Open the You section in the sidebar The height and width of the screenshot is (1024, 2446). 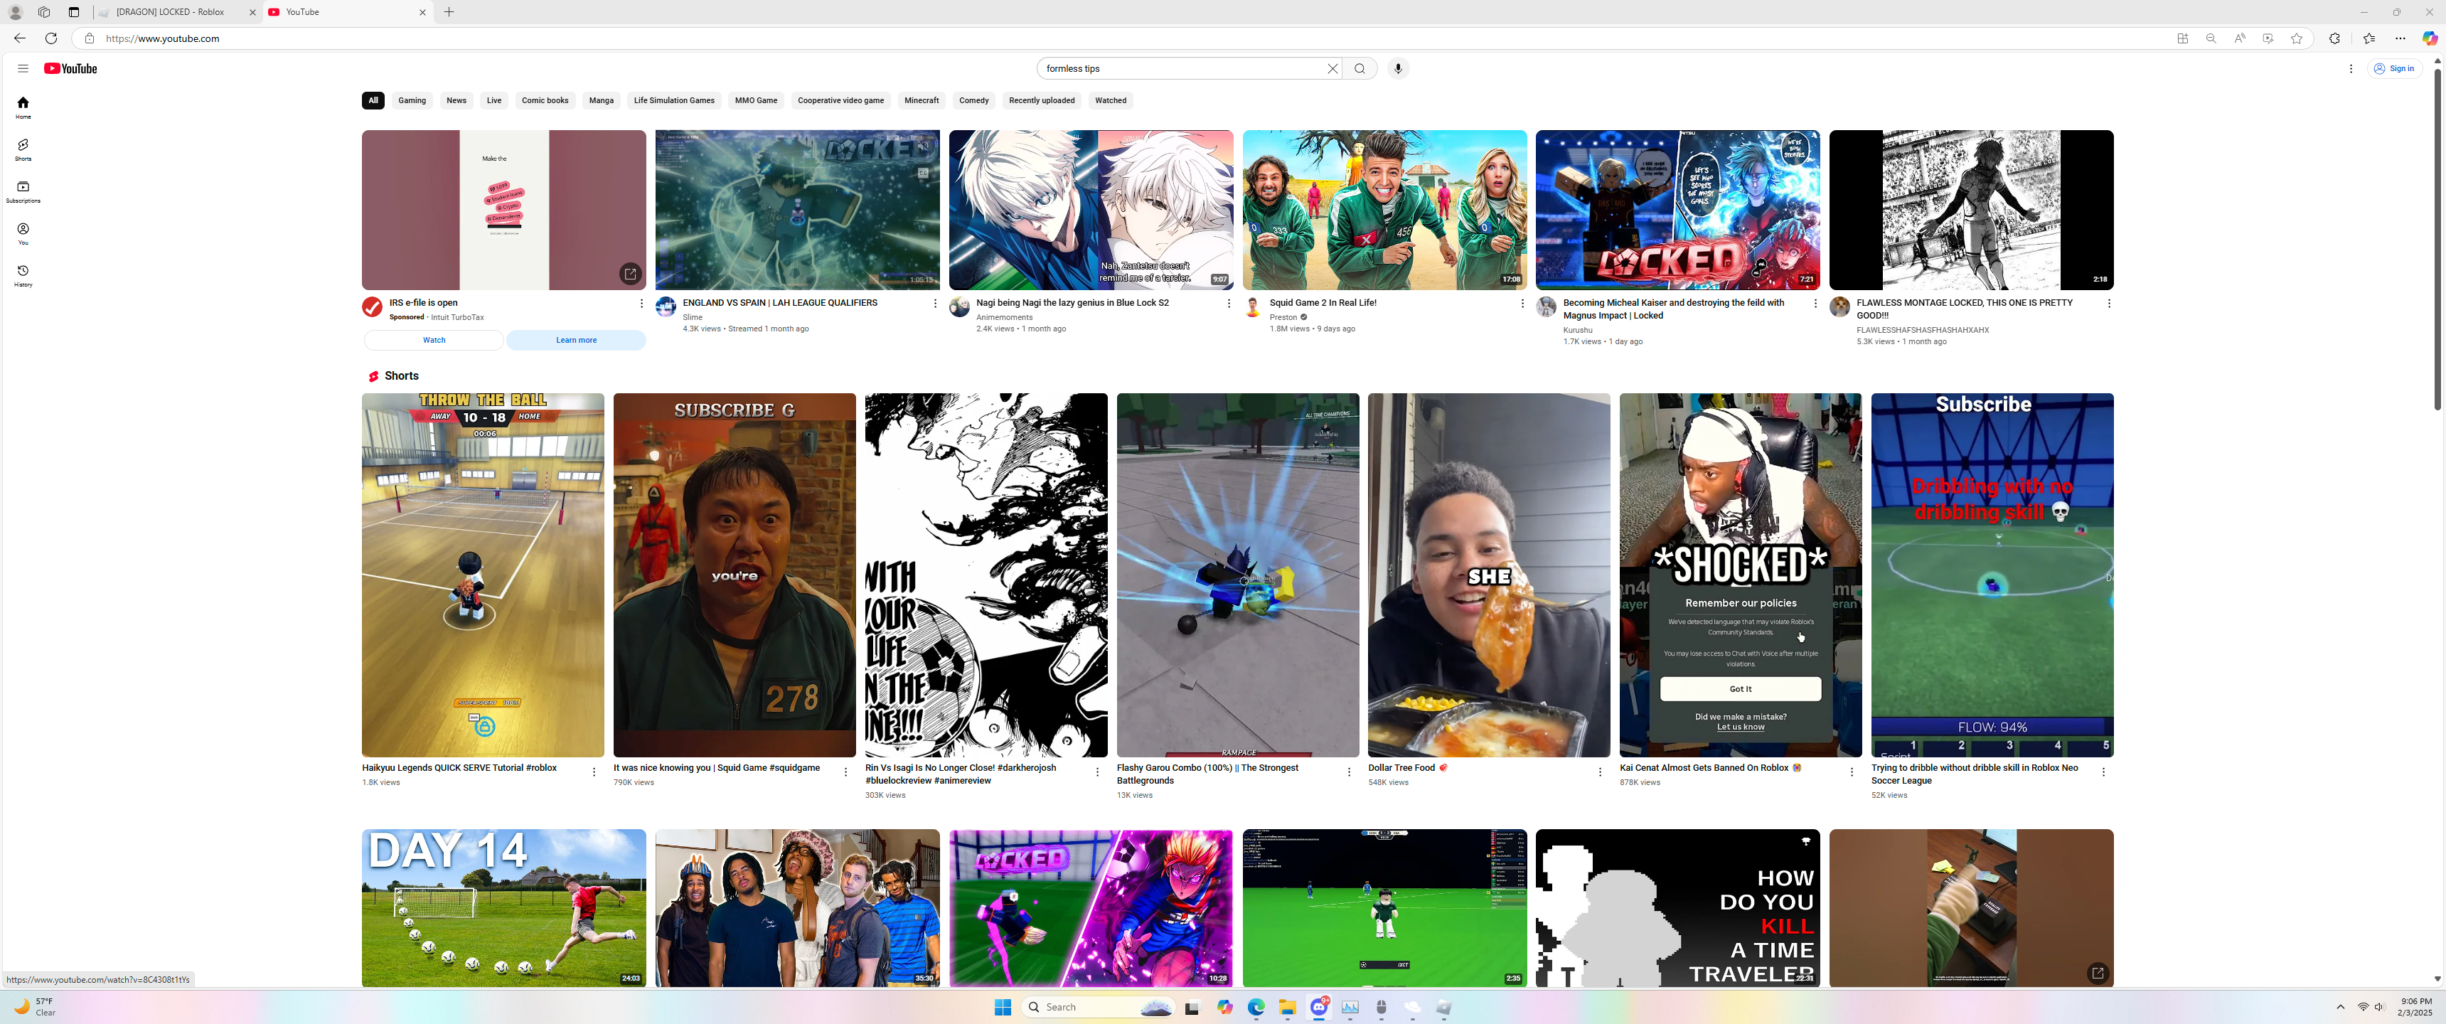coord(23,234)
